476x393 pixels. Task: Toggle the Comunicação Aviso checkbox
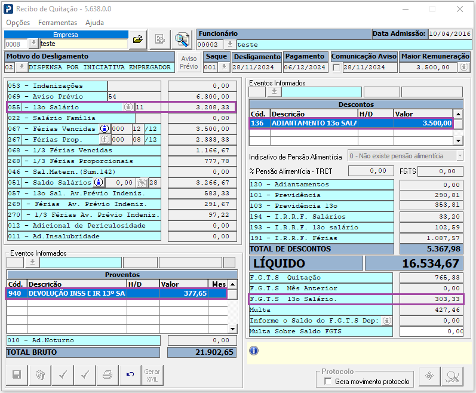(336, 67)
